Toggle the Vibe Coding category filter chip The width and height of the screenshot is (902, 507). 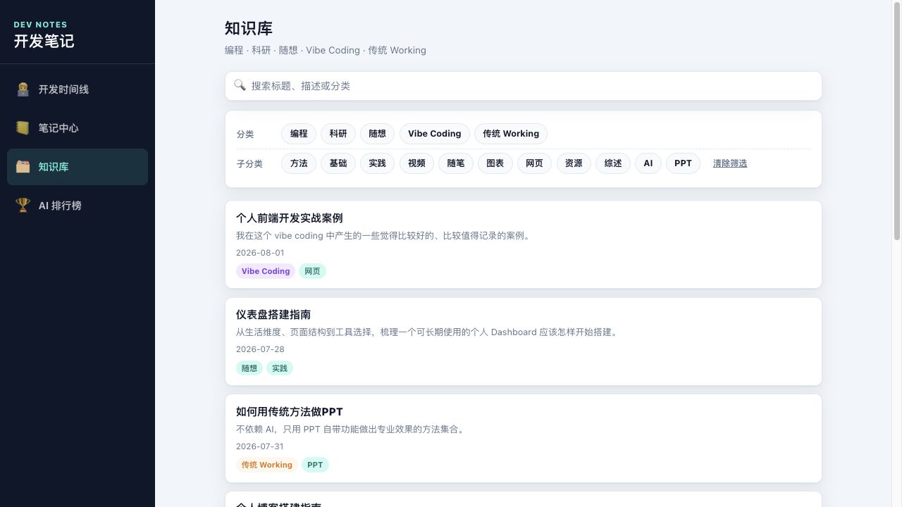pos(435,134)
